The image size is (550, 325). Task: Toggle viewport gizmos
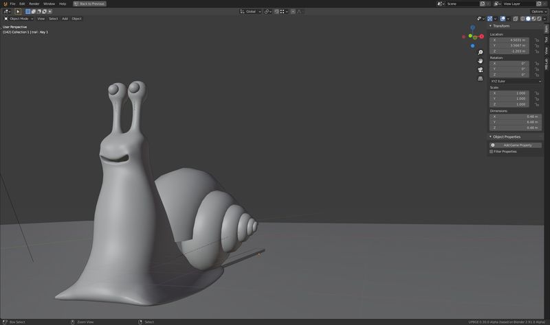coord(490,19)
